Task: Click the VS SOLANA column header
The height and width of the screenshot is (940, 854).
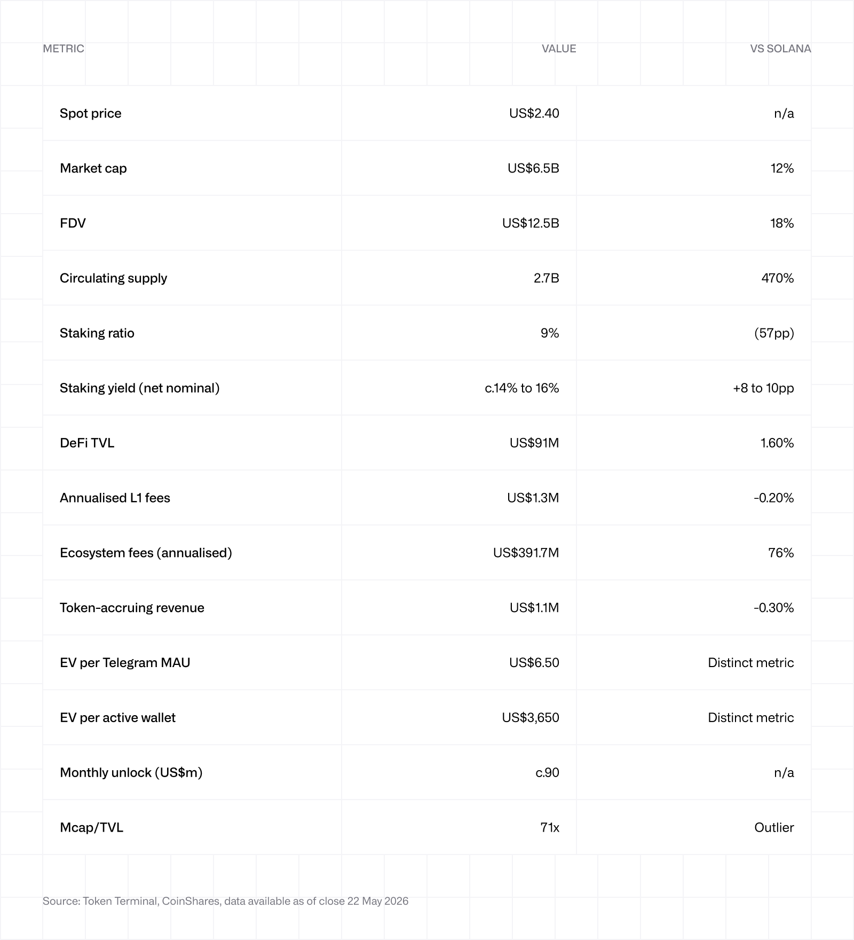Action: click(x=780, y=49)
